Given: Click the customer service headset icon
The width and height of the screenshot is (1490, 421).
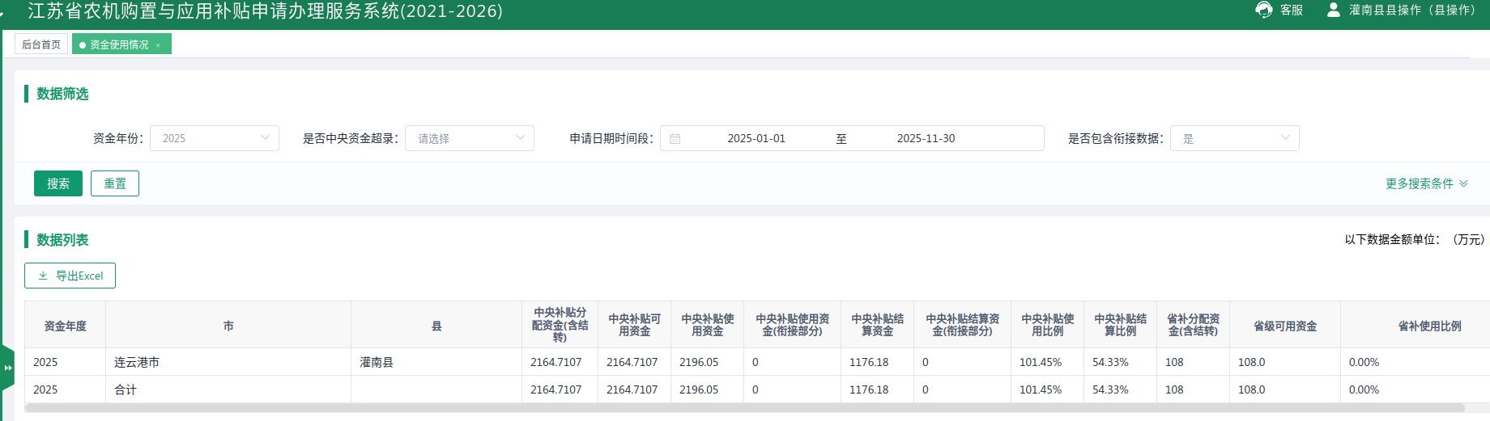Looking at the screenshot, I should (x=1263, y=10).
